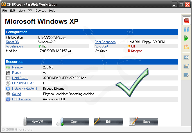Image resolution: width=192 pixels, height=133 pixels.
Task: Click the Autoconnect Off value
Action: click(x=54, y=99)
